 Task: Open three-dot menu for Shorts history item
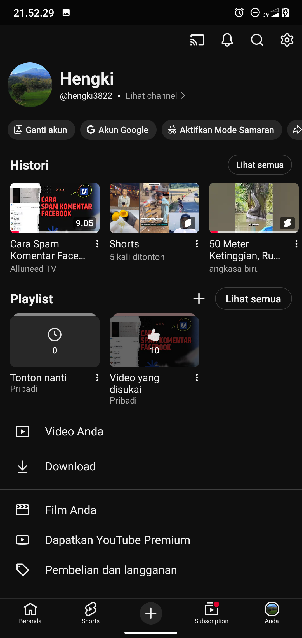click(x=197, y=244)
